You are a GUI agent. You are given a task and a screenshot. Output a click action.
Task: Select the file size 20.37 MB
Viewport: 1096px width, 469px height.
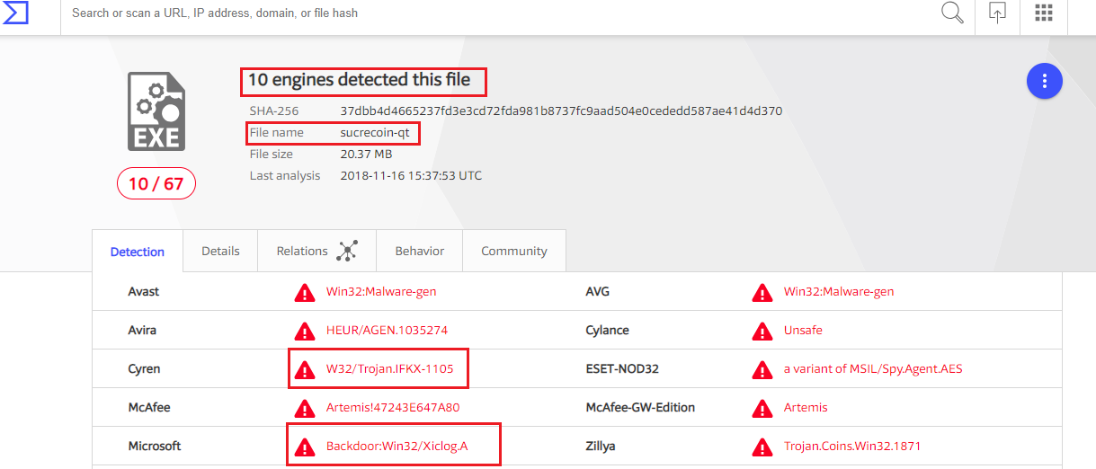coord(366,155)
